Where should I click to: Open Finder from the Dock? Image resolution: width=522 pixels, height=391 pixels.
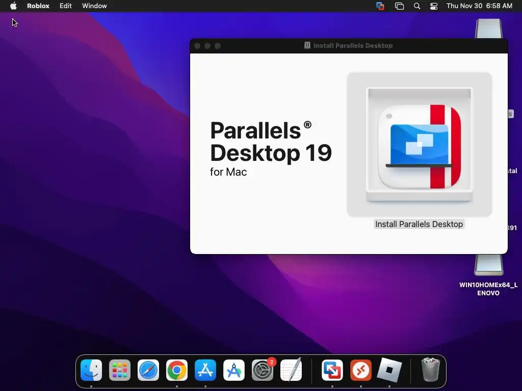click(x=91, y=370)
